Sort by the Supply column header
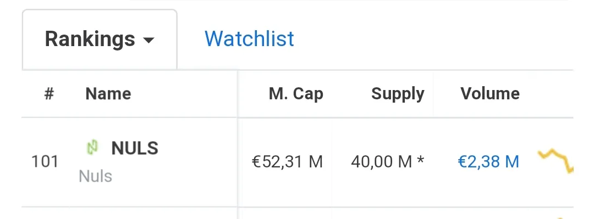This screenshot has height=219, width=594. click(398, 94)
